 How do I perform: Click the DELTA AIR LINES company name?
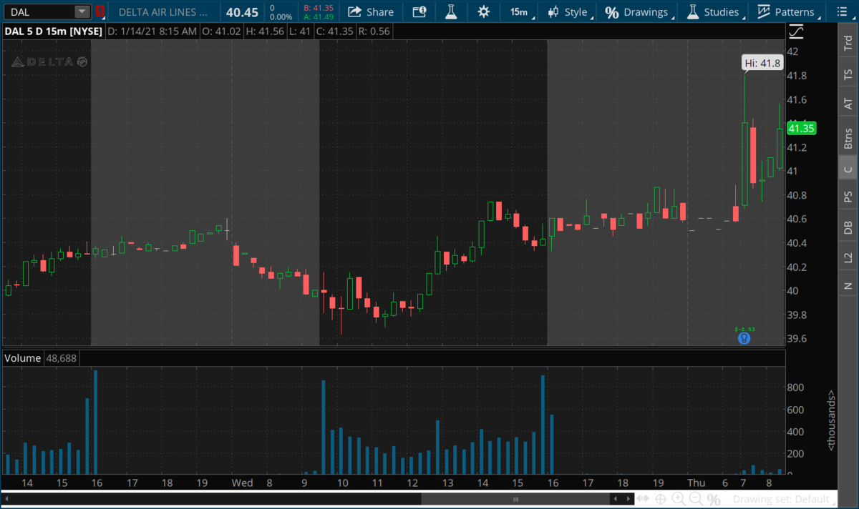[x=164, y=12]
